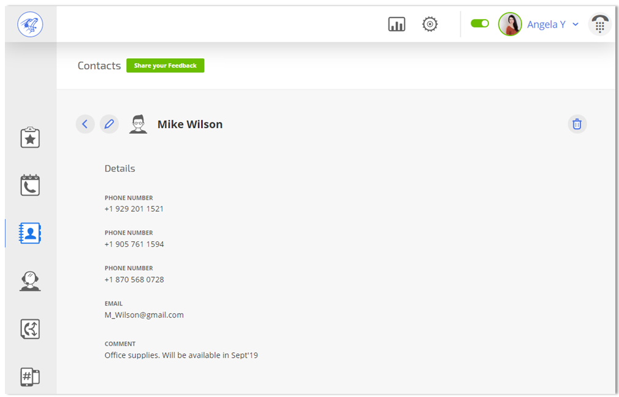The image size is (619, 397).
Task: Click the email M_Wilson@gmail.com
Action: tap(144, 315)
